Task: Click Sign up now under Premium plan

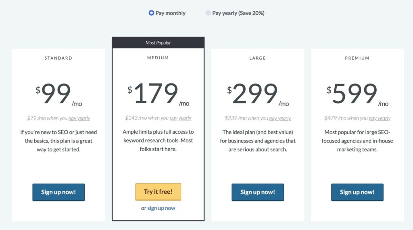Action: point(357,192)
